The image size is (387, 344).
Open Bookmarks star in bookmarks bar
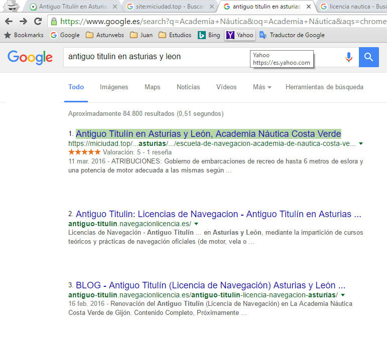[24, 35]
